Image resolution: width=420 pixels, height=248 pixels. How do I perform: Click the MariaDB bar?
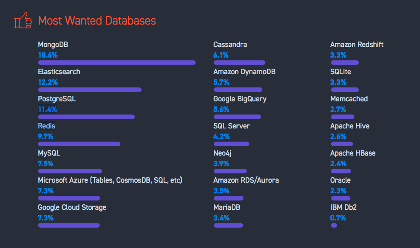point(228,226)
